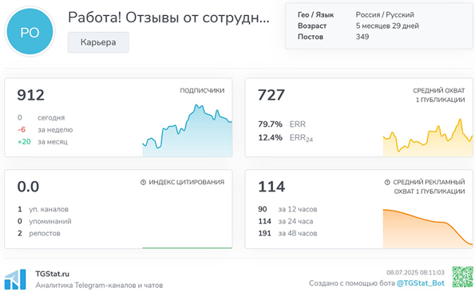Click the yellow average reach chart
Image resolution: width=475 pixels, height=292 pixels.
[428, 138]
